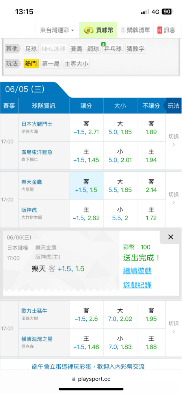Switch play type for 日本火腿鬥士 match
The image size is (182, 394).
(x=173, y=140)
